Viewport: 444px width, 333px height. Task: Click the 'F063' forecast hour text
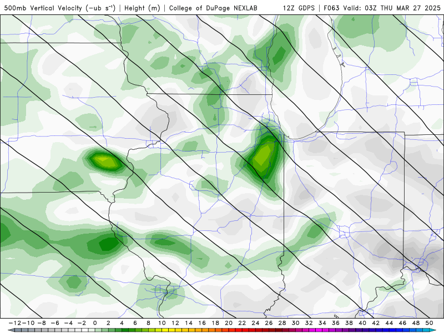(332, 8)
